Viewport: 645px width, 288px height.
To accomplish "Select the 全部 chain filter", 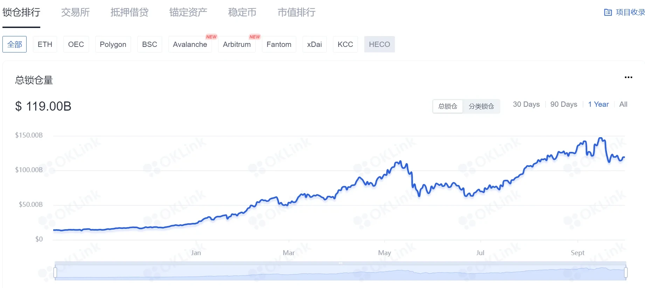I will [15, 44].
